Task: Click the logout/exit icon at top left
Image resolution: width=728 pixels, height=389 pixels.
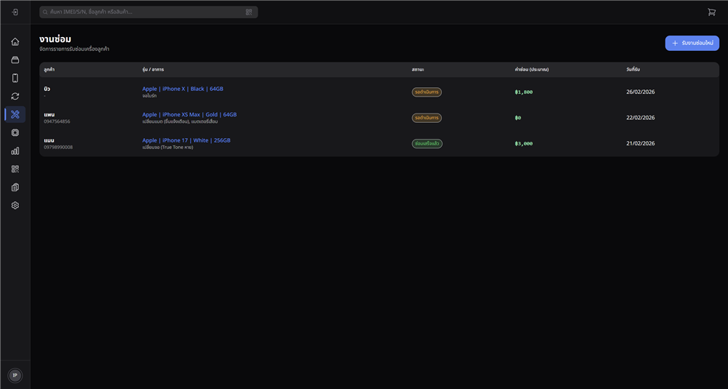Action: coord(15,12)
